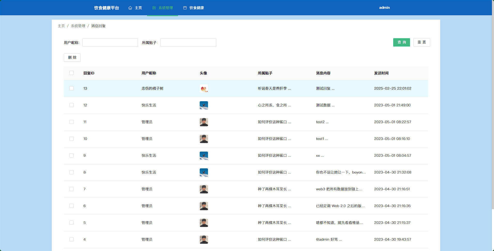494x251 pixels.
Task: Open avatar thumbnail in row 9
Action: coord(204,156)
